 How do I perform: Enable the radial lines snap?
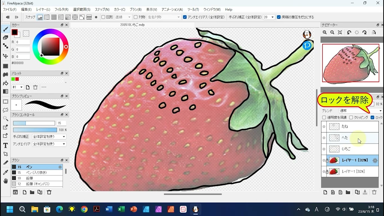coord(68,17)
